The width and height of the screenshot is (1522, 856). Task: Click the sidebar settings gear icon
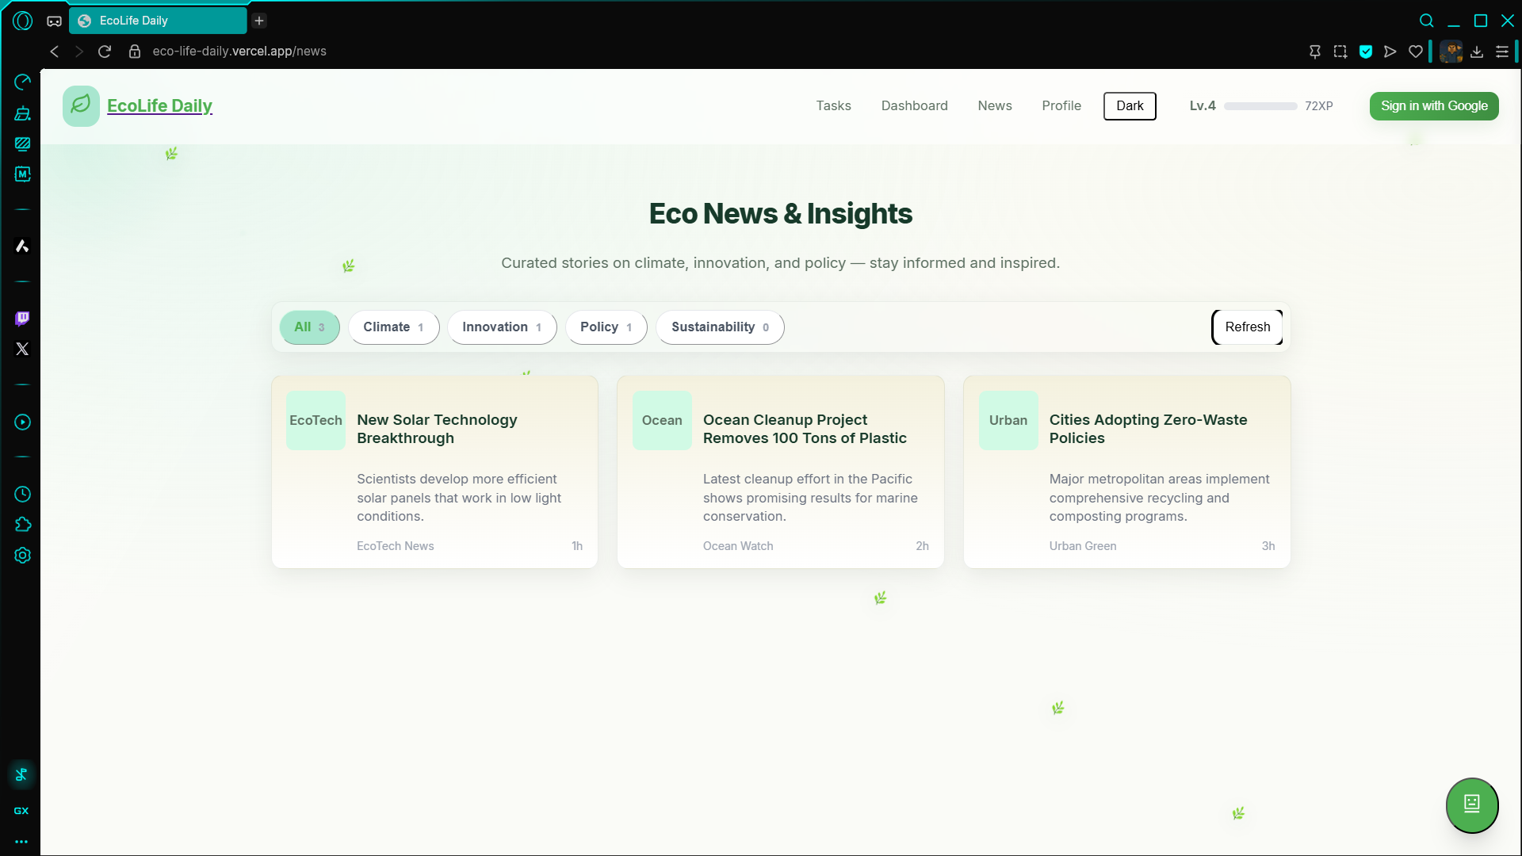(x=22, y=556)
